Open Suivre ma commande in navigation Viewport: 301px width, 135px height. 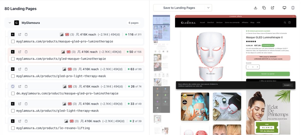232,23
